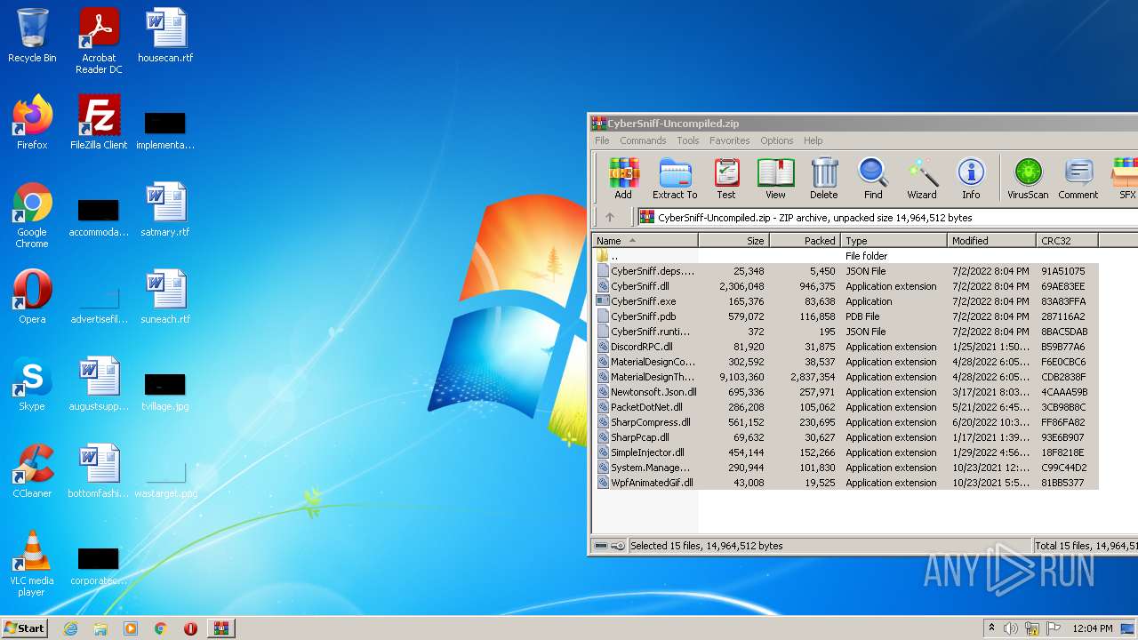This screenshot has width=1138, height=640.
Task: Open Skype desktop shortcut
Action: tap(32, 384)
